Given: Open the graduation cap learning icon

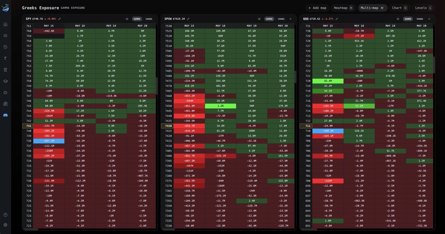Looking at the screenshot, I should tap(5, 81).
